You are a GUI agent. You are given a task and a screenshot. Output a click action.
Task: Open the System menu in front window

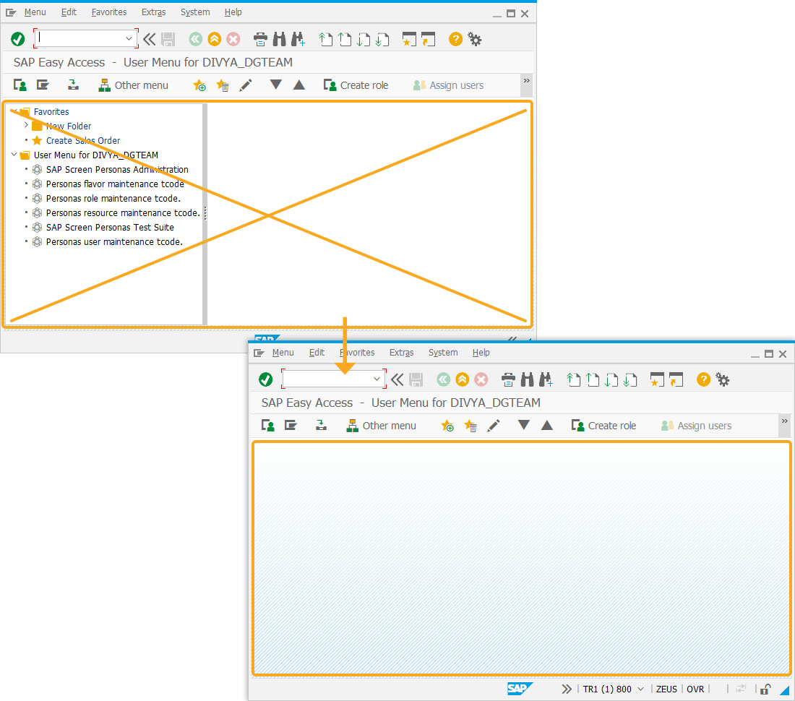pyautogui.click(x=442, y=352)
